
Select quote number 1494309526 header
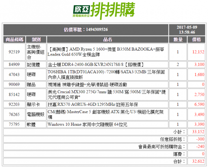(x=86, y=30)
